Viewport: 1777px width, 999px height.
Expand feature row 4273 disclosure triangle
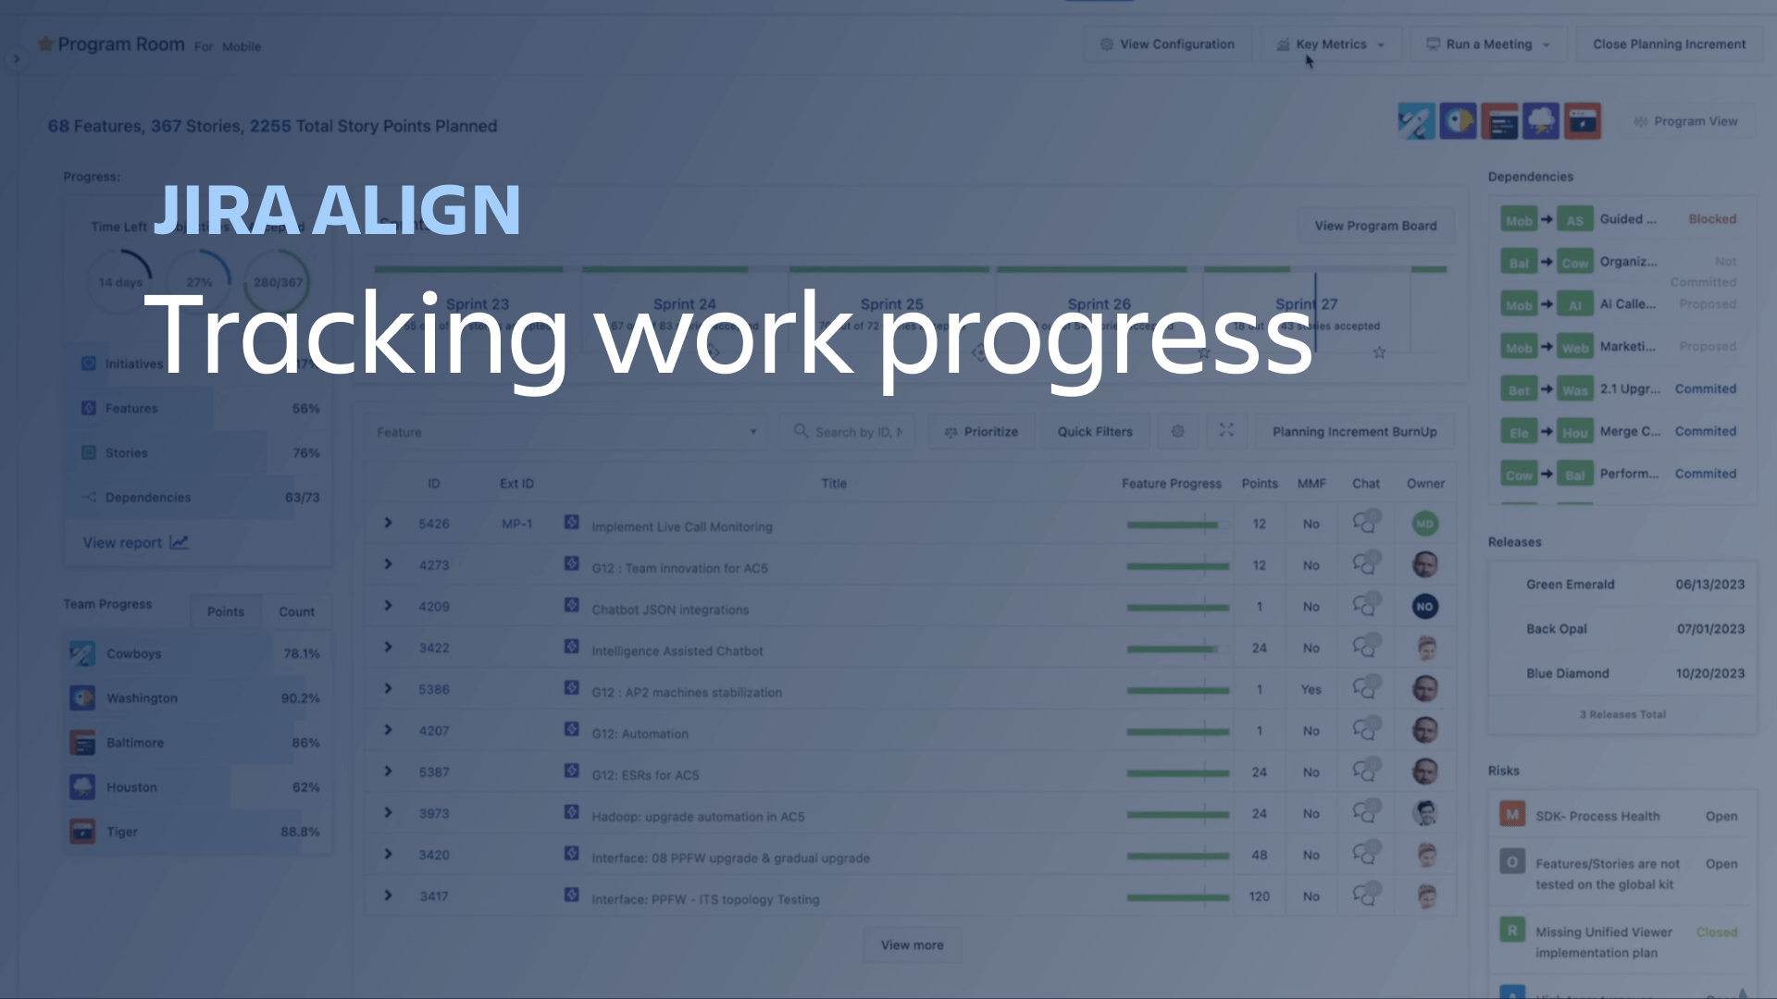390,565
